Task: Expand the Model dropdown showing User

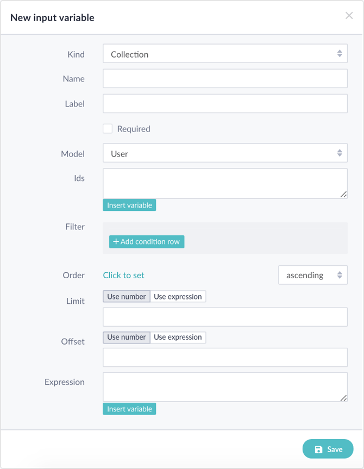Action: (x=225, y=153)
